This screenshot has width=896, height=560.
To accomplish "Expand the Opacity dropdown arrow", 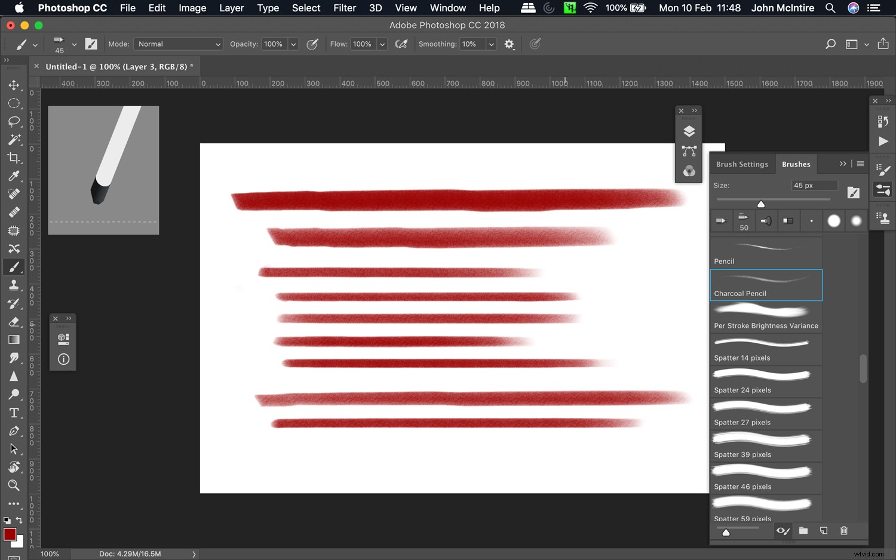I will 293,44.
